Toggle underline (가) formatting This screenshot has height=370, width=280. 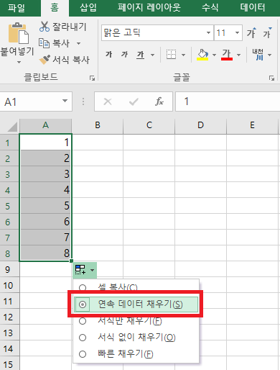click(x=141, y=55)
